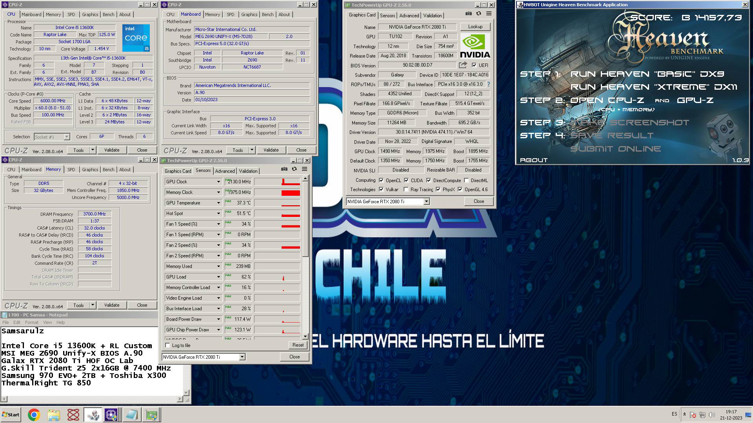This screenshot has height=423, width=753.
Task: Switch to the Advanced tab in GPU-Z Graphics Card window
Action: click(x=409, y=16)
